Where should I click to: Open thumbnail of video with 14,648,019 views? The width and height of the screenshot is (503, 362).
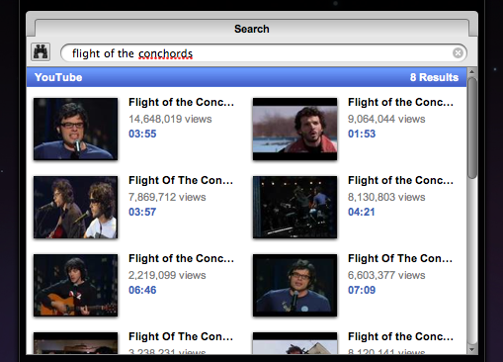tap(75, 129)
